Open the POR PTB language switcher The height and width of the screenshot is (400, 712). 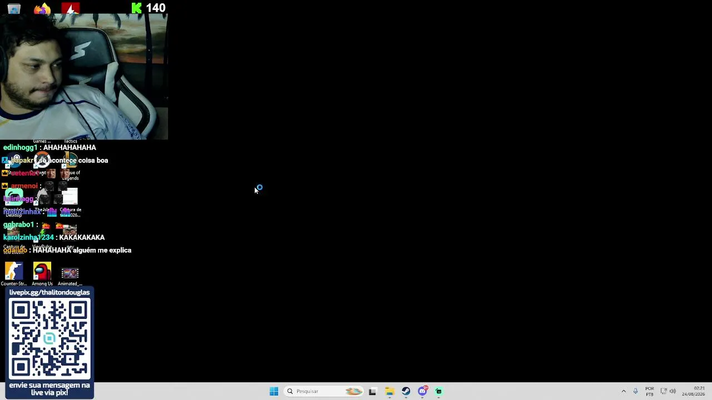(650, 391)
